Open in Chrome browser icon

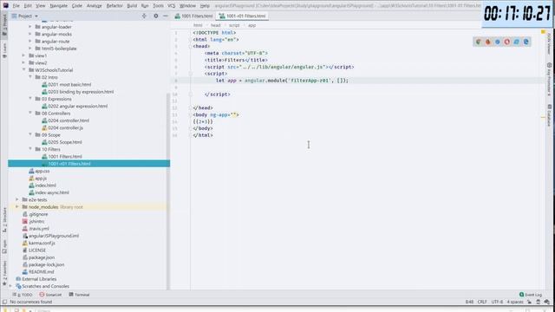[479, 42]
